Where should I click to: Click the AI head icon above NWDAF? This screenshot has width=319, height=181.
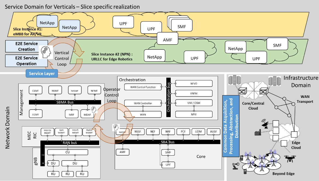pos(116,127)
